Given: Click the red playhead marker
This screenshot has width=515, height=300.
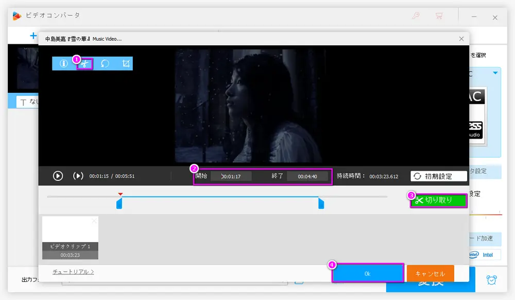Looking at the screenshot, I should pyautogui.click(x=120, y=194).
